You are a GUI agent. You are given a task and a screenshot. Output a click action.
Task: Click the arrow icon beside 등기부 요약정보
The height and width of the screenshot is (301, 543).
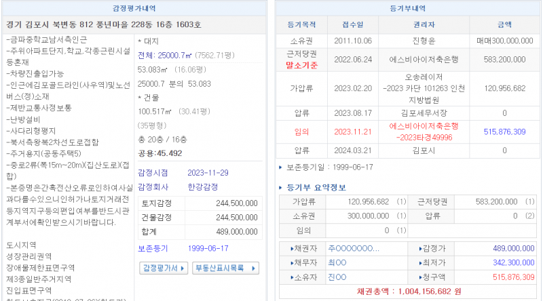tap(282, 187)
